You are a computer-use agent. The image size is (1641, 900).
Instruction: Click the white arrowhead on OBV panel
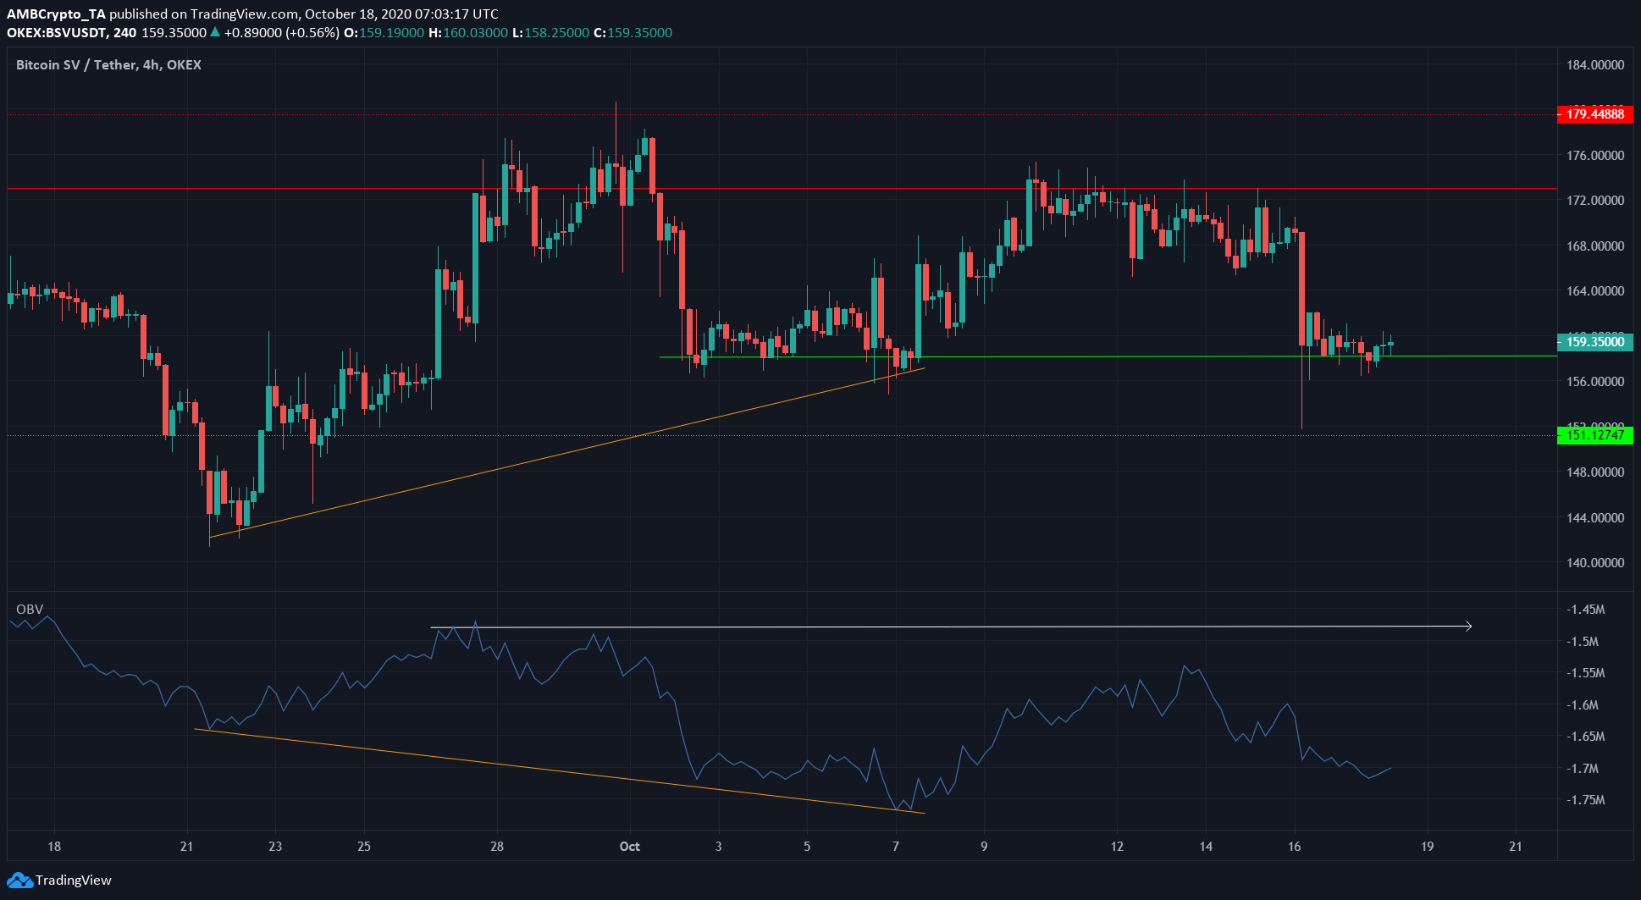[1468, 627]
